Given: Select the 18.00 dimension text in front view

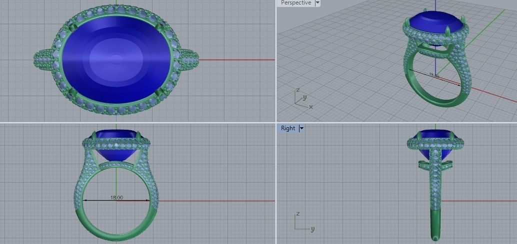Looking at the screenshot, I should [116, 198].
